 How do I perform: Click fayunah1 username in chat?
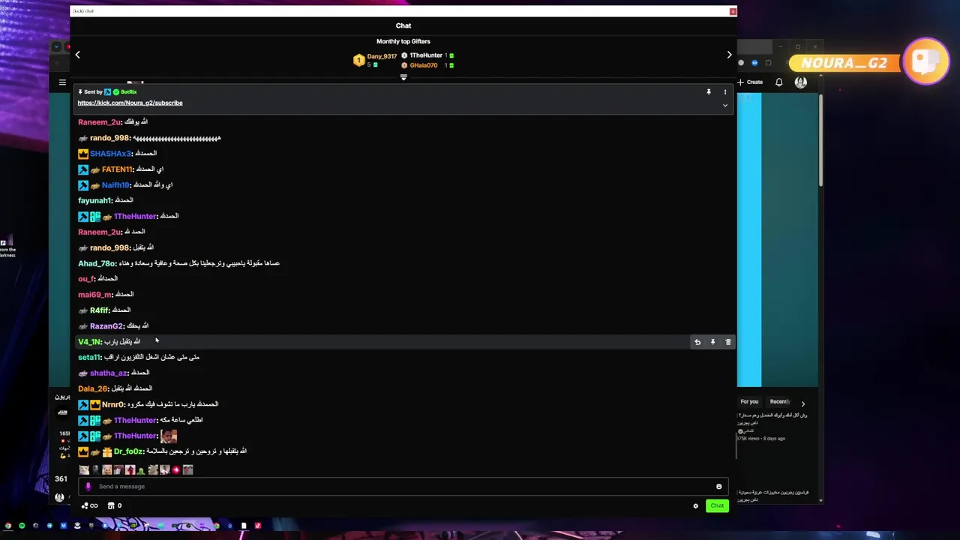coord(94,201)
